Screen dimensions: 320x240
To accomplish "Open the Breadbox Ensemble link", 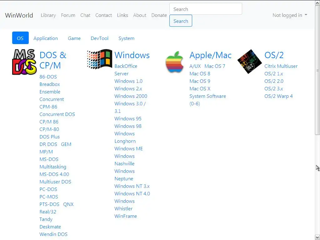I will 50,88.
